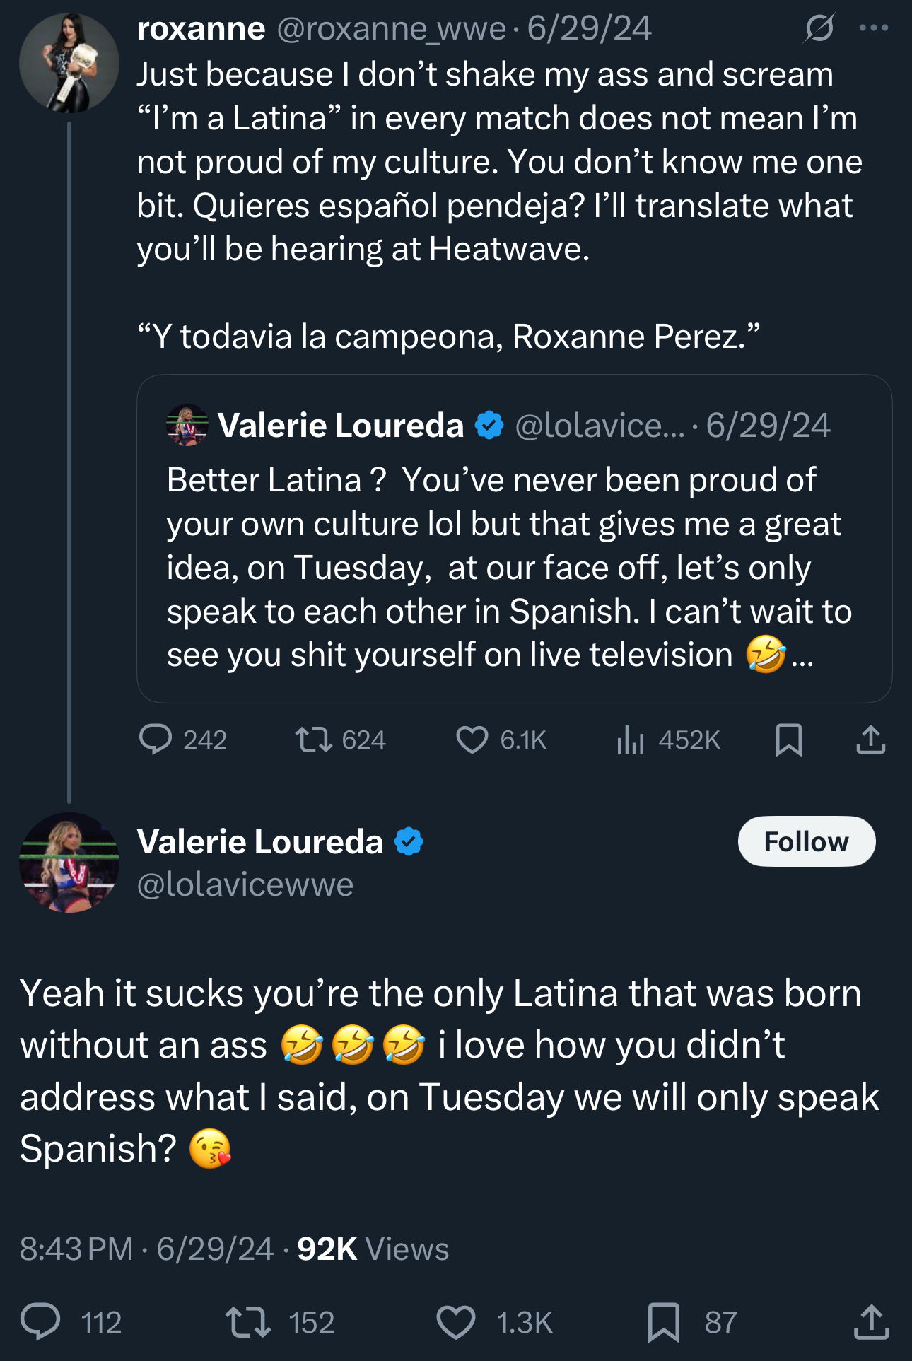Viewport: 912px width, 1361px height.
Task: Share roxanne's tweet
Action: tap(870, 740)
